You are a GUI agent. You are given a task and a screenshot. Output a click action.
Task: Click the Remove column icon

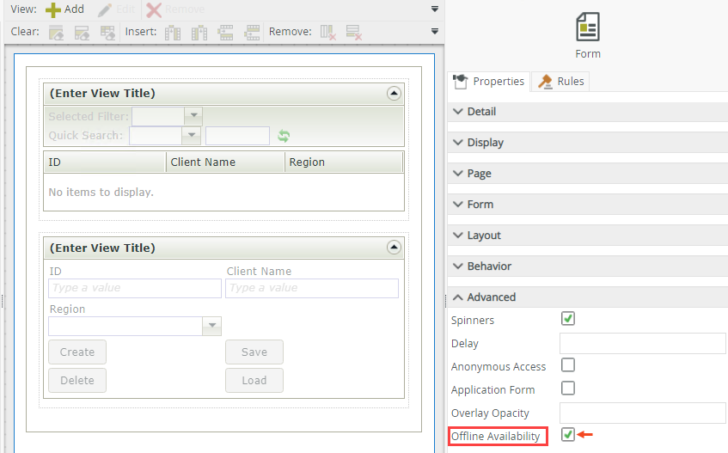pyautogui.click(x=327, y=33)
